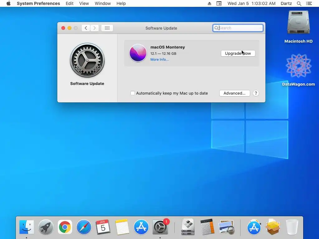
Task: Open Launchpad from the Dock
Action: pos(46,227)
